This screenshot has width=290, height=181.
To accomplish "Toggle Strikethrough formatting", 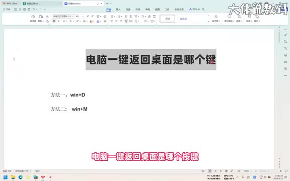I will [70, 21].
